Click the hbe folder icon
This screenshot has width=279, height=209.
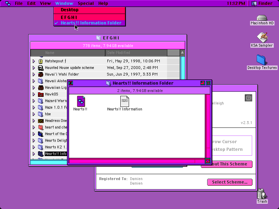click(x=40, y=114)
